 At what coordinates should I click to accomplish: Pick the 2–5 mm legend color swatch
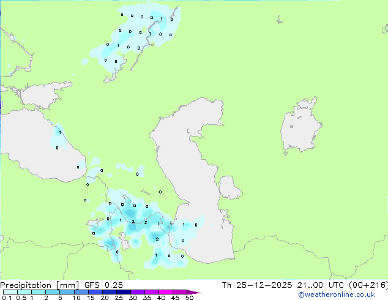53,292
